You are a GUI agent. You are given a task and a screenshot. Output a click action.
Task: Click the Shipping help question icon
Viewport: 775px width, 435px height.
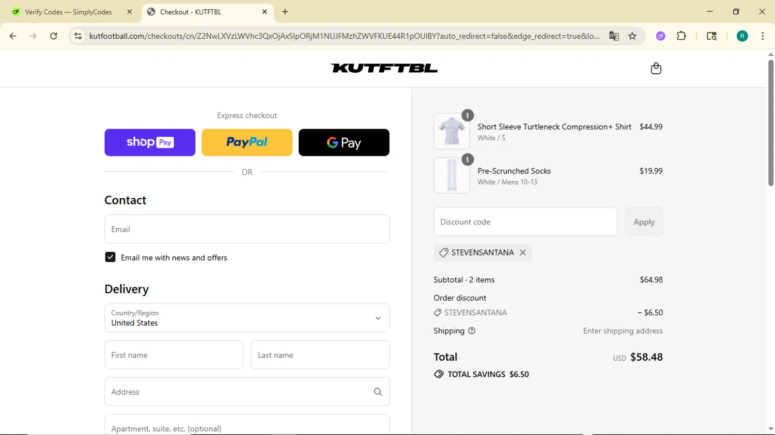tap(472, 331)
